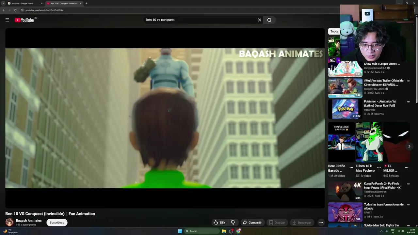Open File Explorer from the taskbar

(x=224, y=231)
